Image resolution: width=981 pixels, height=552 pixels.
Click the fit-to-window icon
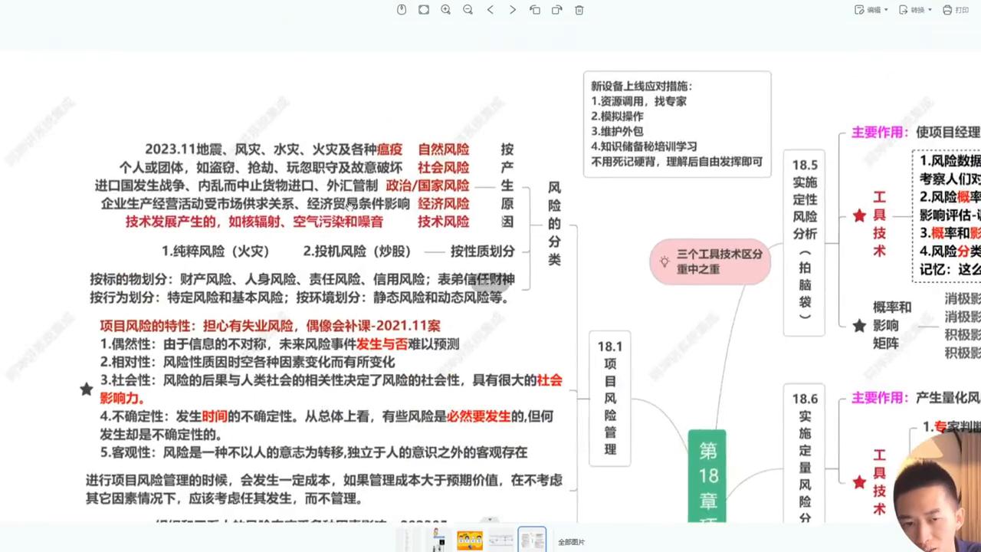[x=423, y=10]
